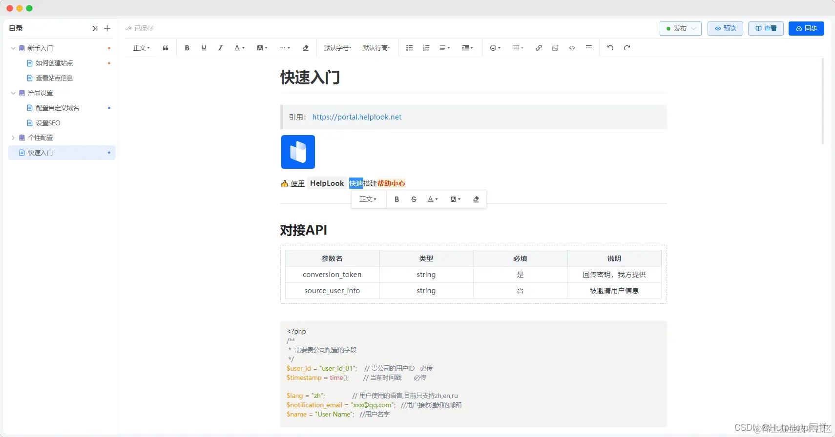Screen dimensions: 835x437
Task: Open the text alignment dropdown
Action: (445, 48)
